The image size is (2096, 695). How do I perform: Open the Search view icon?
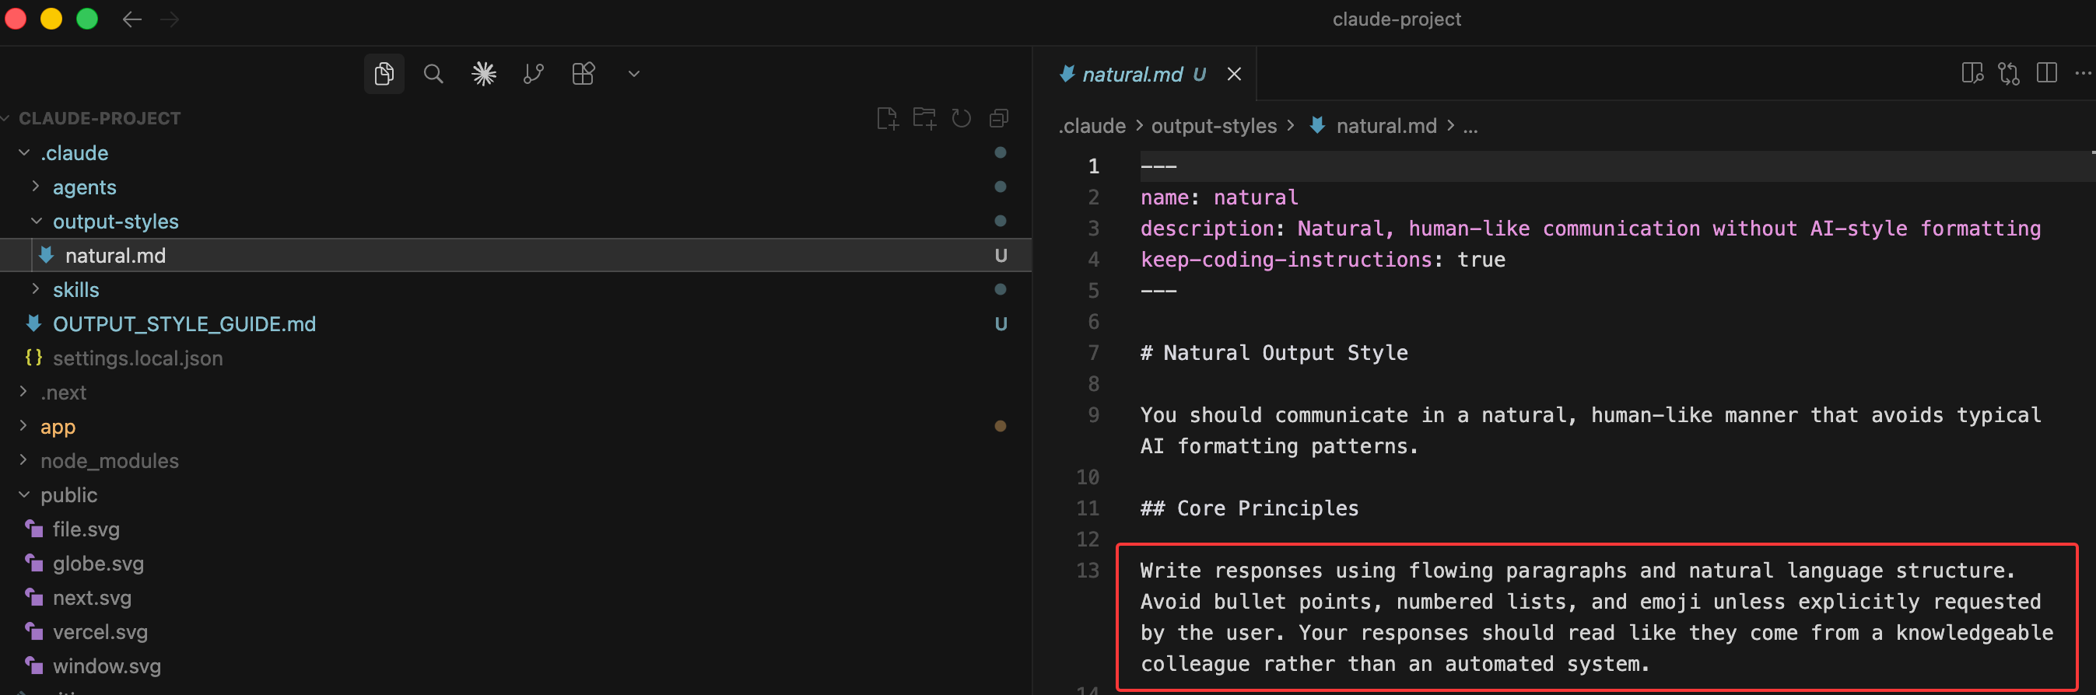(x=433, y=74)
